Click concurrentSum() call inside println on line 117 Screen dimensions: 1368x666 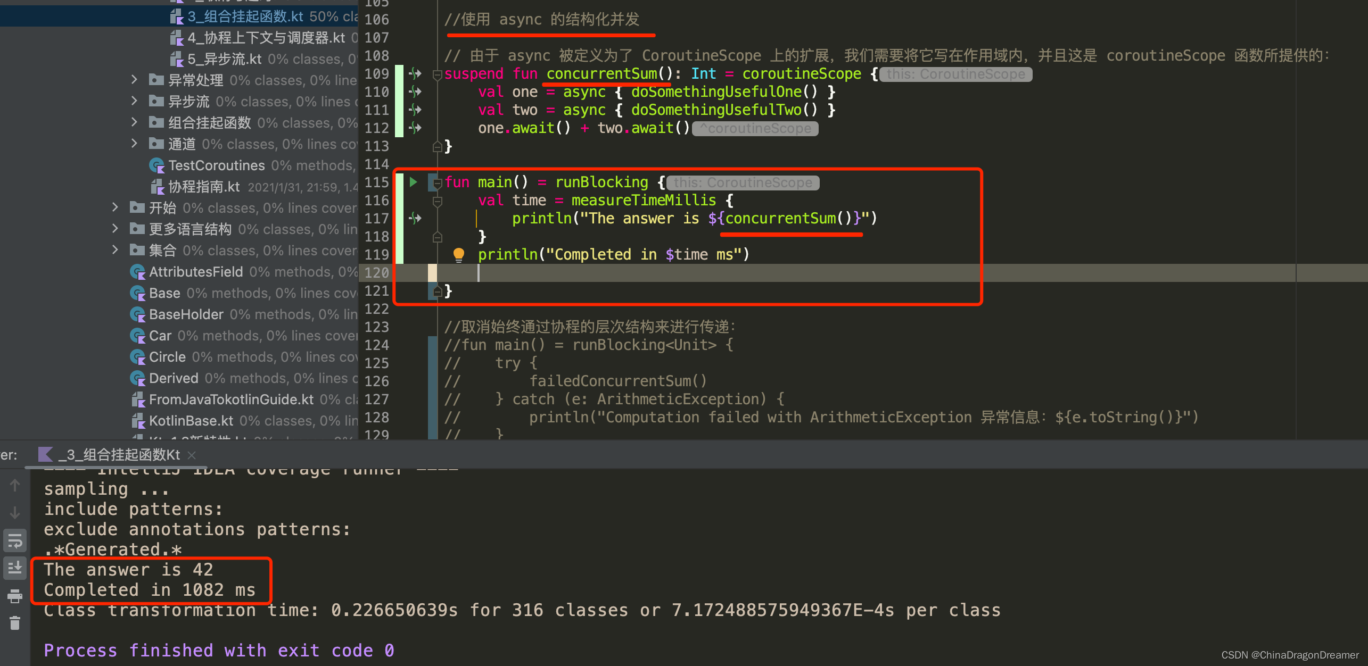789,218
